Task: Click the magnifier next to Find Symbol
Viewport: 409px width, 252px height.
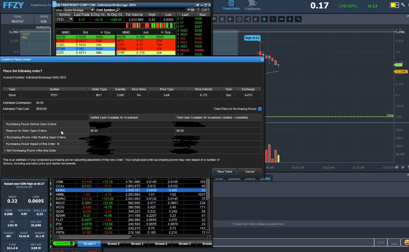Action: (118, 10)
